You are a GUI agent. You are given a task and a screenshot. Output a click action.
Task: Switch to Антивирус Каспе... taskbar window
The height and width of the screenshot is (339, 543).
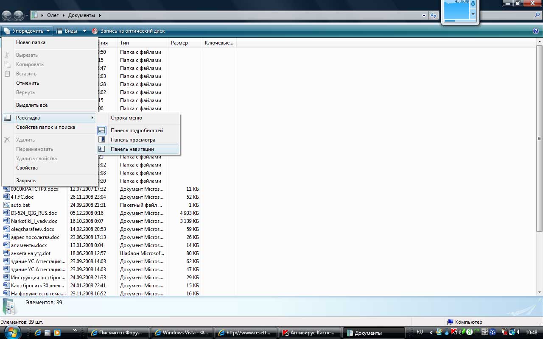pyautogui.click(x=309, y=333)
